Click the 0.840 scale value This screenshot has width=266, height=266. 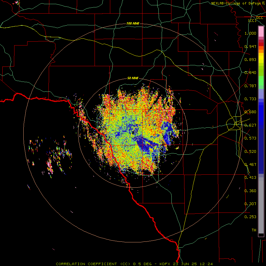point(250,73)
